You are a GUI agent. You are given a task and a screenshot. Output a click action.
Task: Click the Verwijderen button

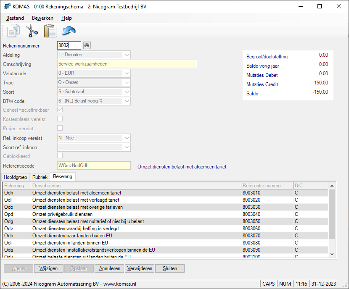(x=140, y=268)
